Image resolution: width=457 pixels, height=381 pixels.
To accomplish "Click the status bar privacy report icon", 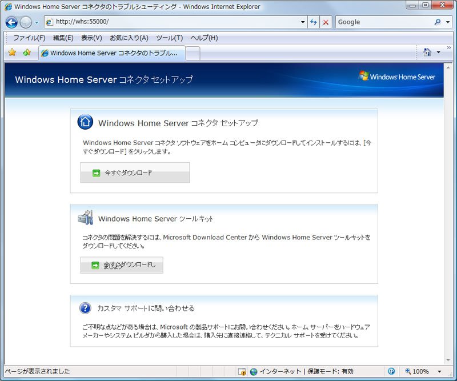I will pyautogui.click(x=391, y=371).
